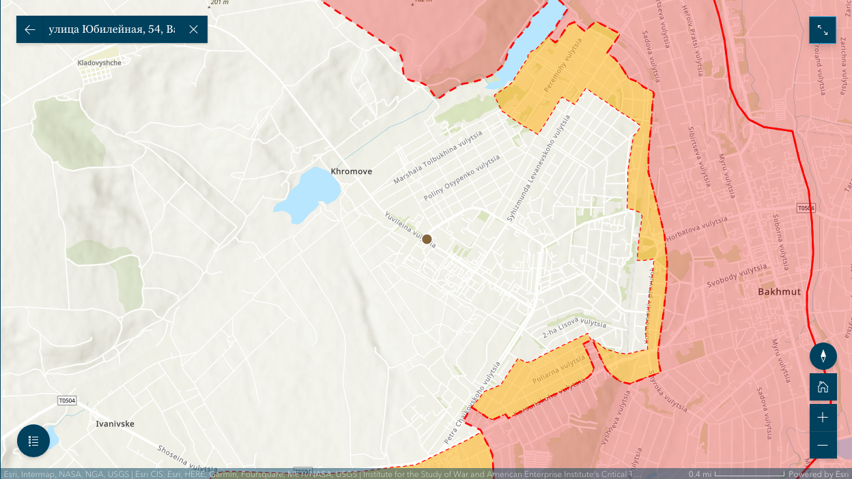
Task: Click the 2-ha Lisova vulytsia label
Action: click(x=574, y=328)
